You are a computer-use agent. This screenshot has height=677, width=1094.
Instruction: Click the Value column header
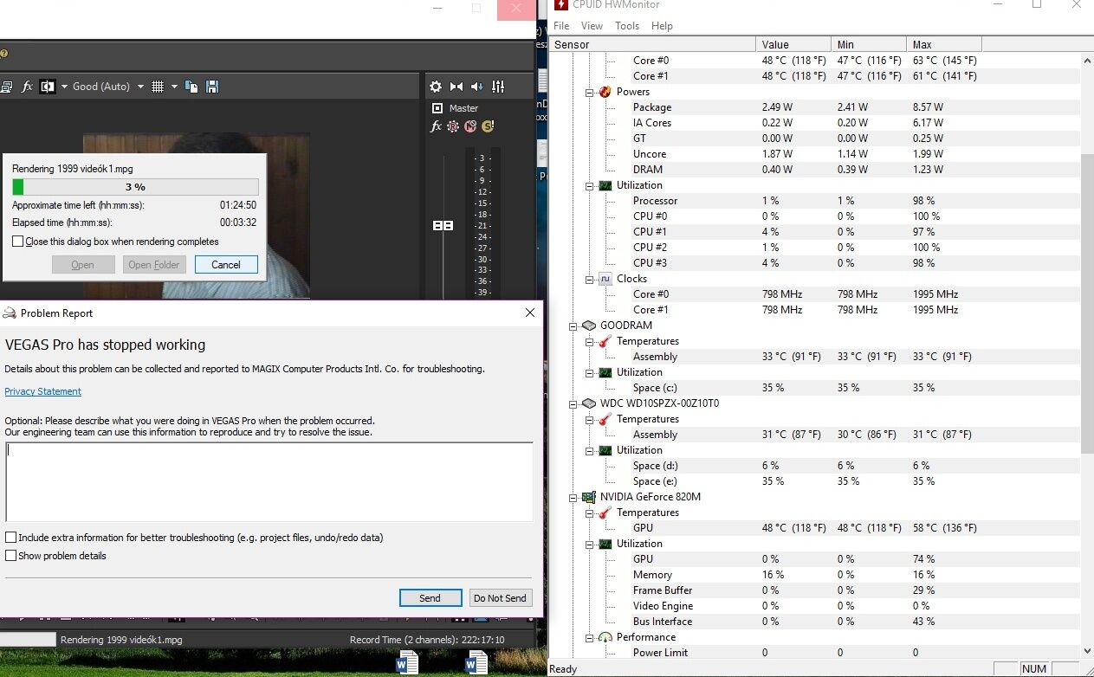(x=793, y=44)
